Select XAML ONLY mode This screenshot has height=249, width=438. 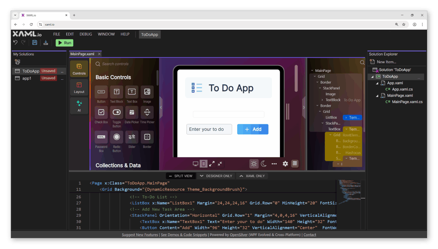coord(252,176)
